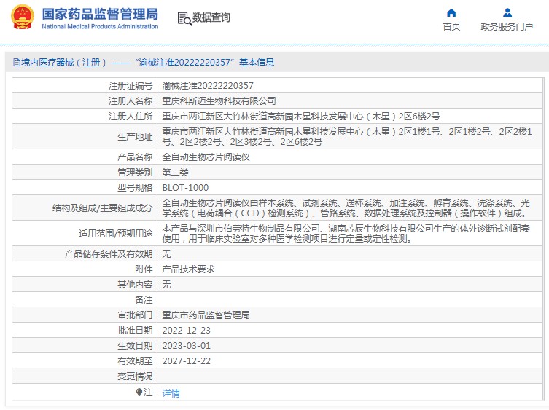The width and height of the screenshot is (549, 410).
Task: Click registrant name 重庆科斯迈生物科技有限公司
Action: (x=219, y=100)
